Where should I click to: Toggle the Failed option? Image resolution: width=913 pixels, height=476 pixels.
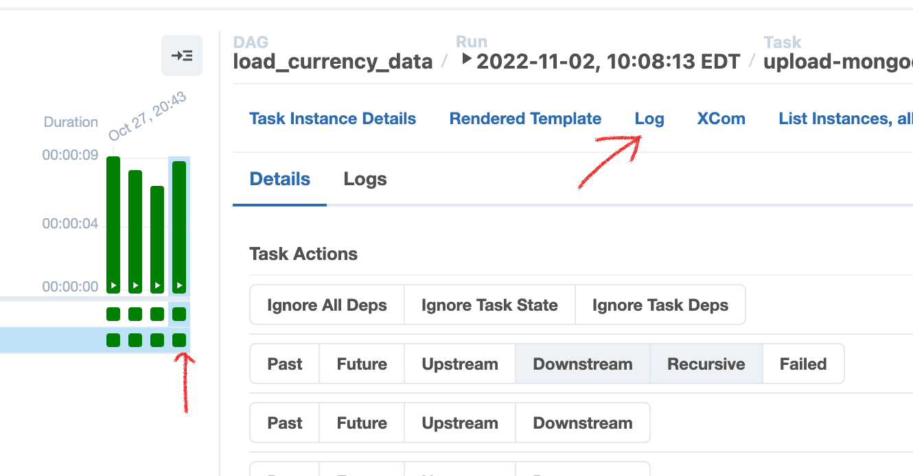pos(802,364)
